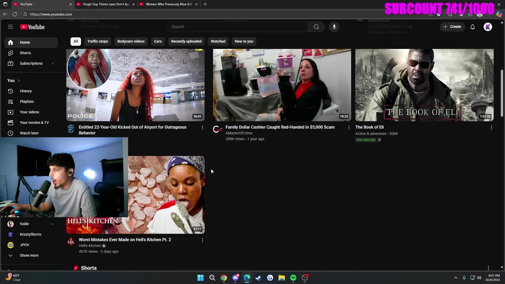This screenshot has height=284, width=505.
Task: Select the All filter chip
Action: click(76, 41)
